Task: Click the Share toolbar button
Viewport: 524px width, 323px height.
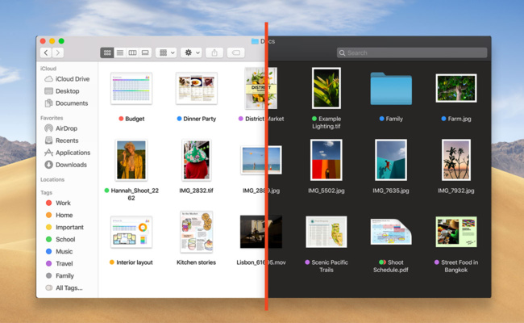Action: (214, 52)
